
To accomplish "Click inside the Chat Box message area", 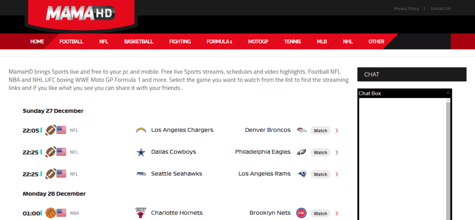I will pyautogui.click(x=403, y=159).
